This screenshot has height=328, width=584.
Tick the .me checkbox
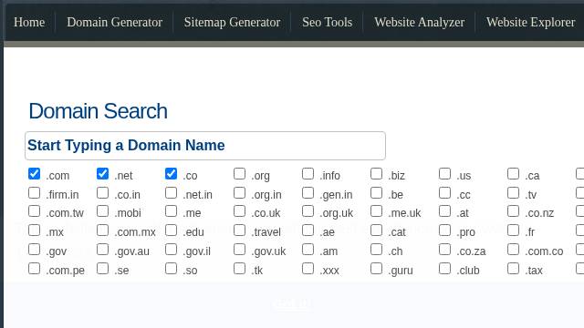(171, 211)
